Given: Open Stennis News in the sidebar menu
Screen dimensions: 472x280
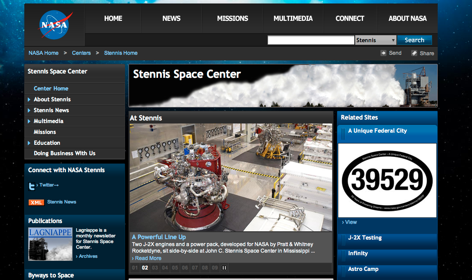Looking at the screenshot, I should [51, 110].
